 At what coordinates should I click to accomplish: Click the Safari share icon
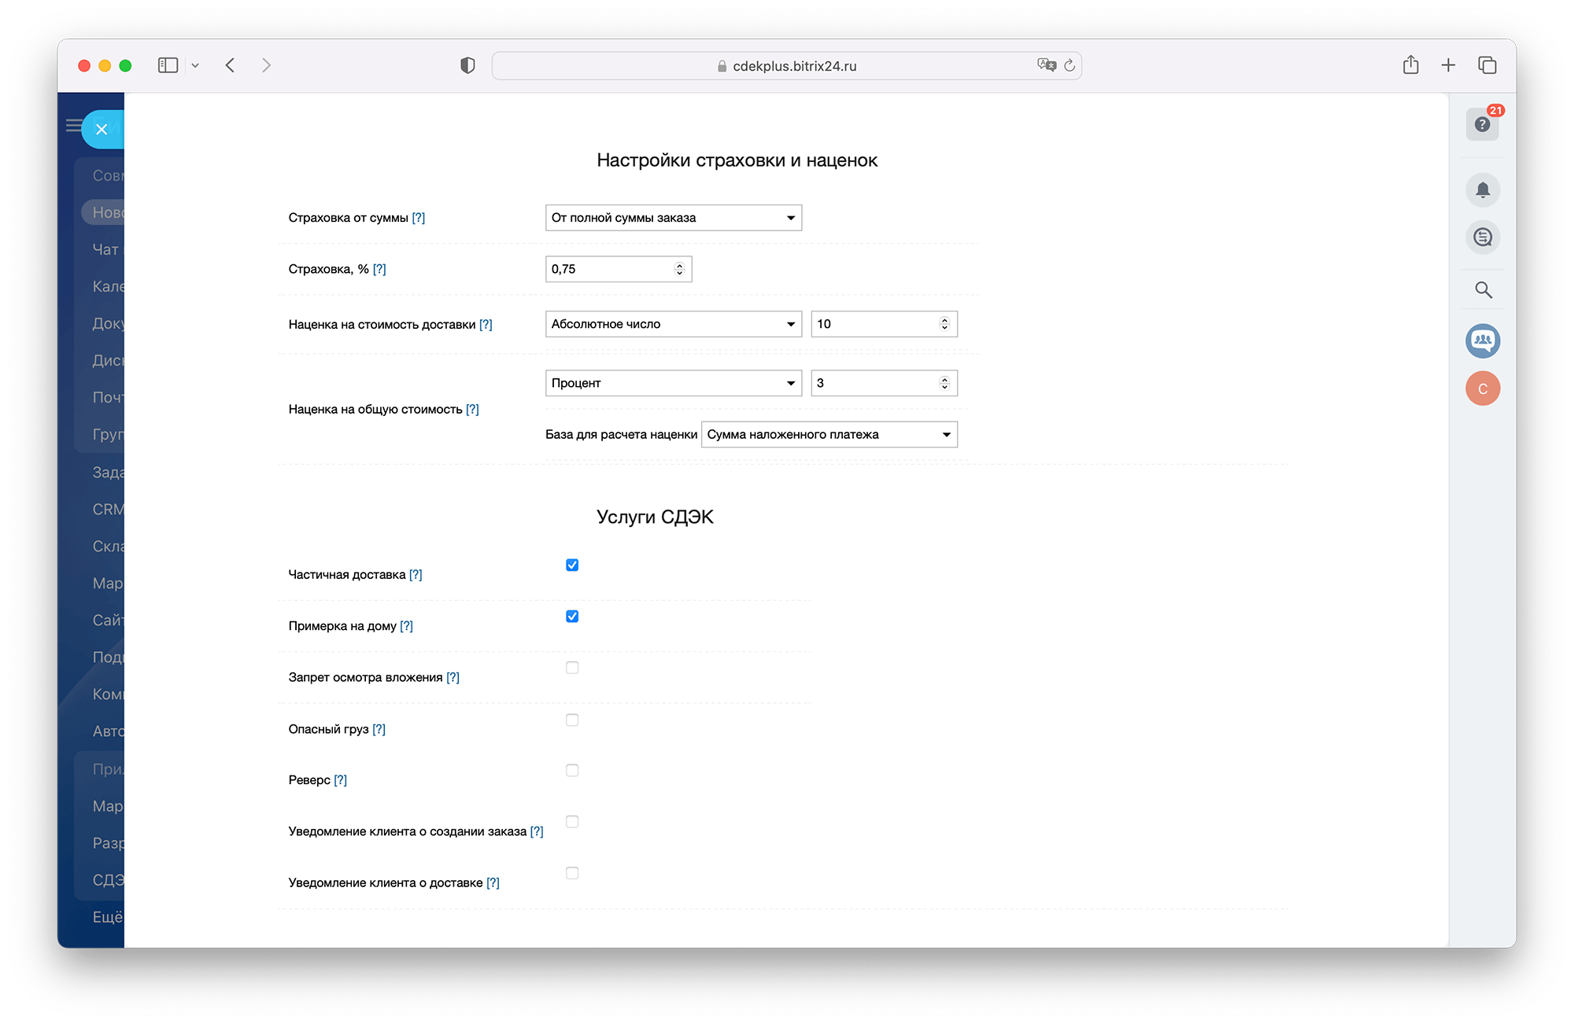click(1410, 65)
